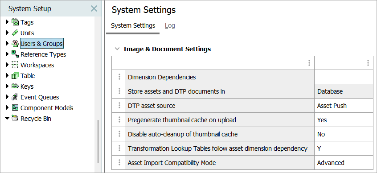Click the Asset Push value cell
This screenshot has width=377, height=173.
[x=344, y=105]
